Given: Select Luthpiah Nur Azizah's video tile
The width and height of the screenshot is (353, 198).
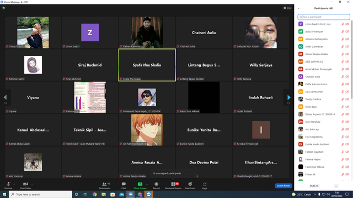Looking at the screenshot, I should pyautogui.click(x=261, y=32).
